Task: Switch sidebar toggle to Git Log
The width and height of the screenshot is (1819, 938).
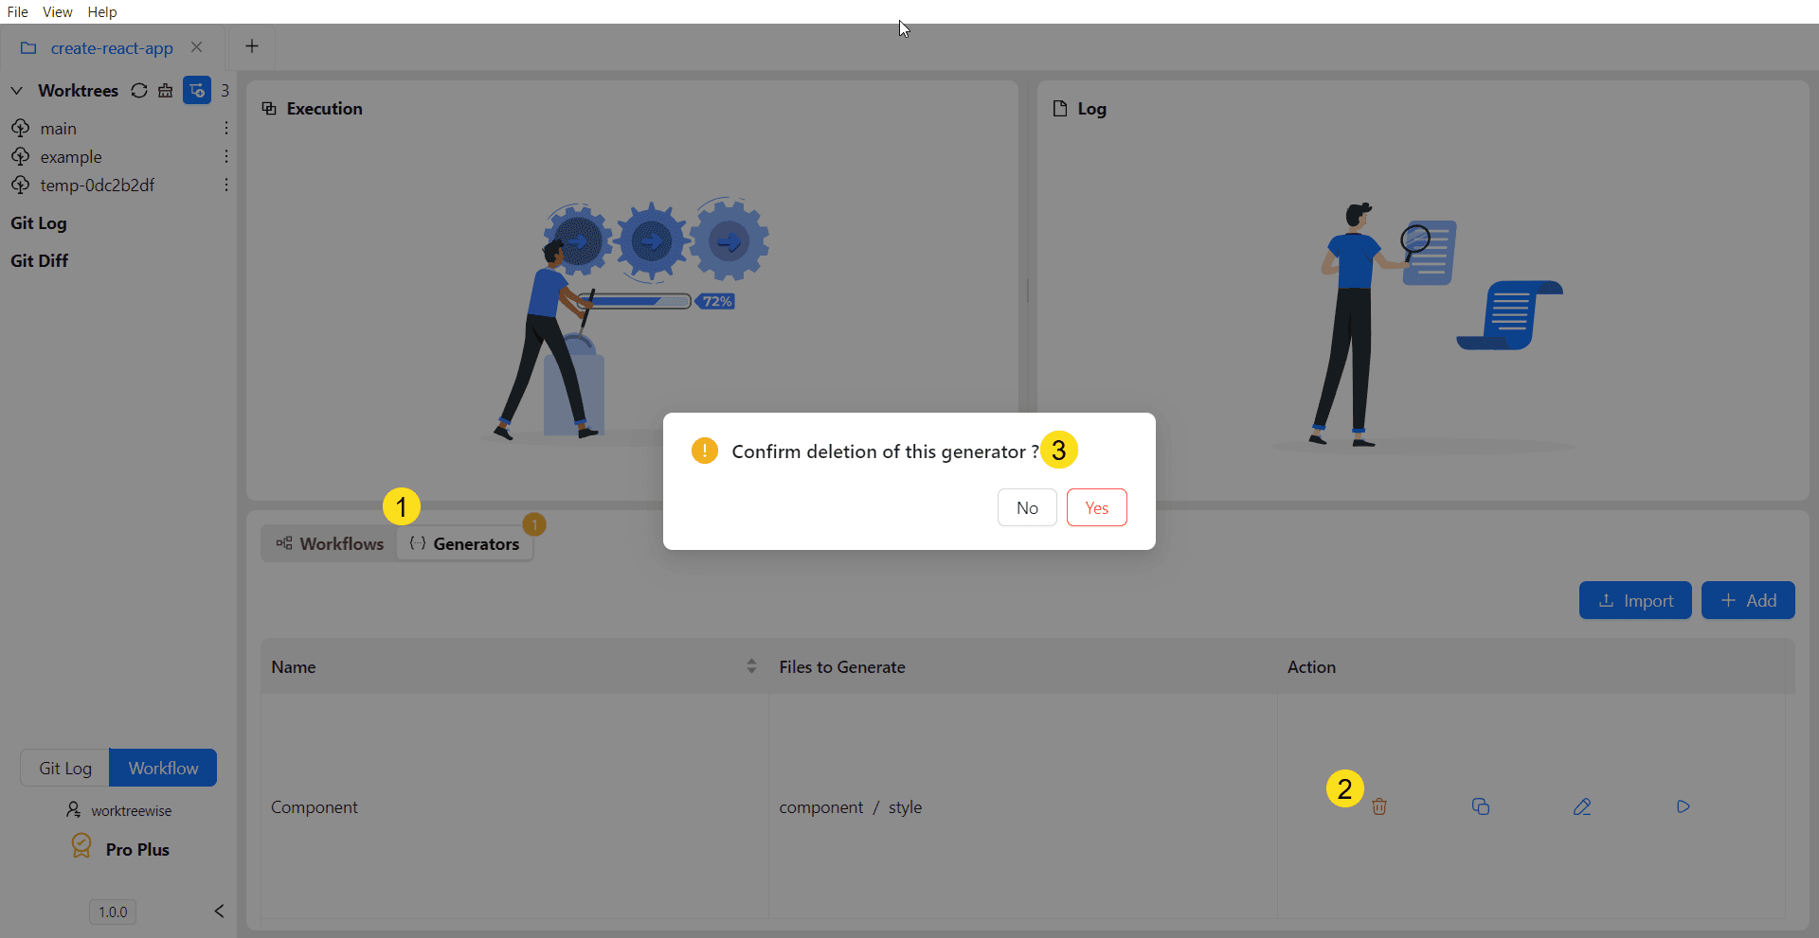Action: [x=65, y=768]
